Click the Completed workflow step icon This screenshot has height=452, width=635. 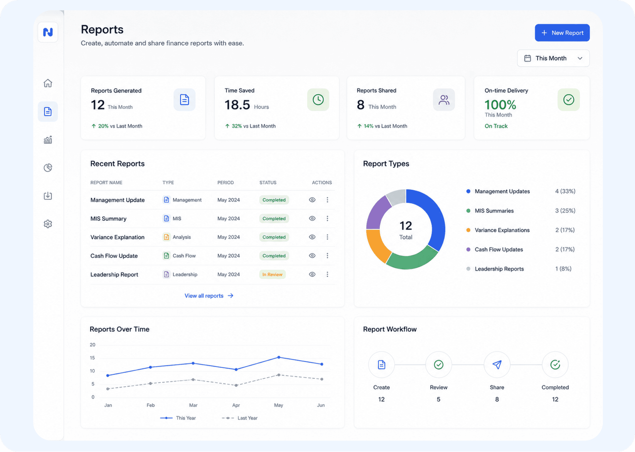[x=555, y=365]
